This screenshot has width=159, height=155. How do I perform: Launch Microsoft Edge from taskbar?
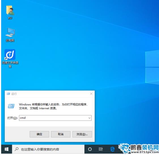tap(112, 149)
